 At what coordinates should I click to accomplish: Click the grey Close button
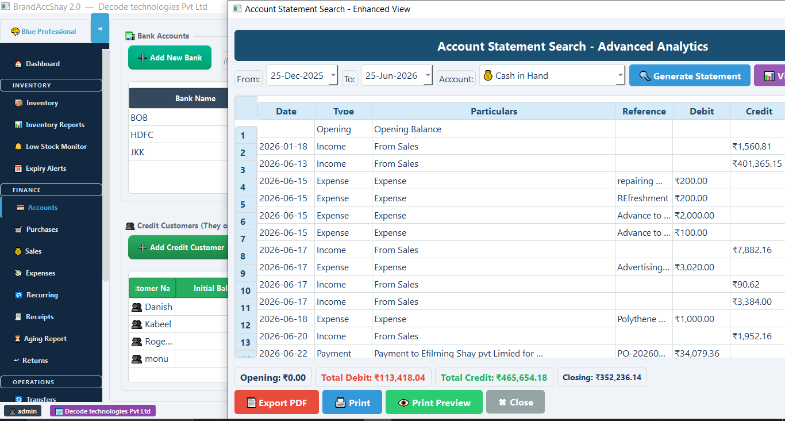515,403
